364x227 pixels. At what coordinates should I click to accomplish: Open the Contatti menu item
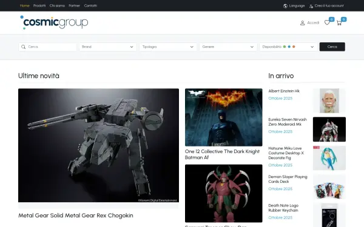click(x=90, y=5)
